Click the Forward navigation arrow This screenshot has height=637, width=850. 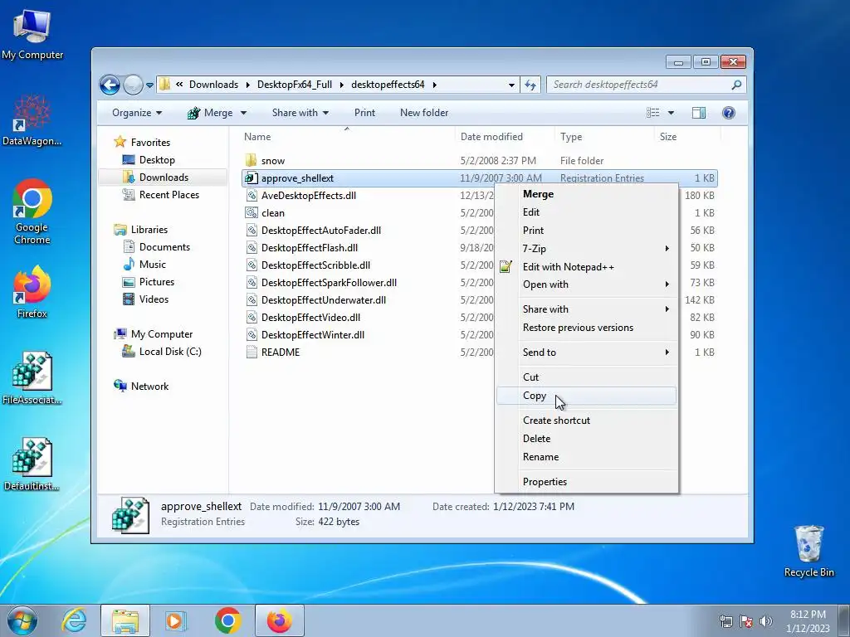tap(133, 85)
